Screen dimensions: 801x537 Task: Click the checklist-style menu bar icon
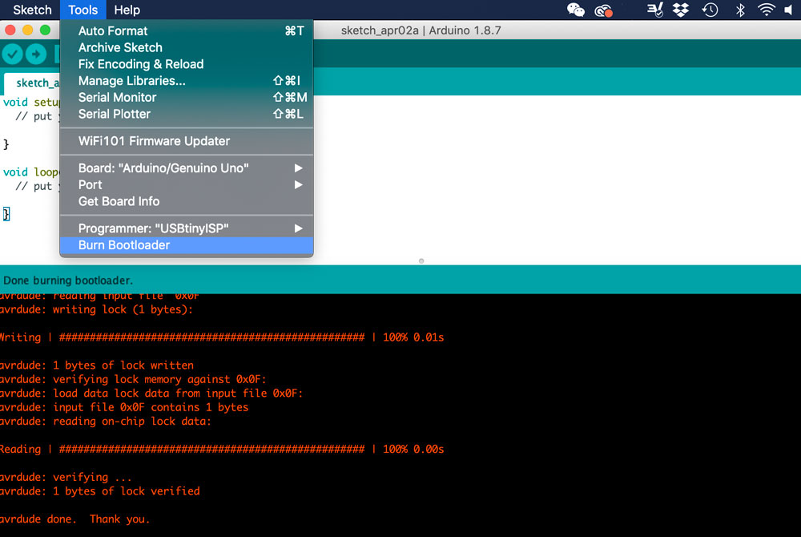click(x=655, y=10)
